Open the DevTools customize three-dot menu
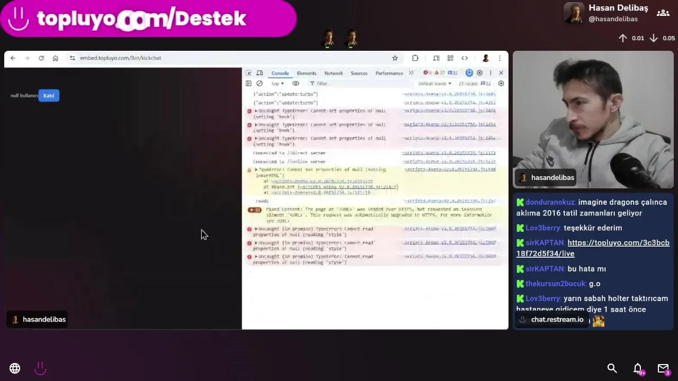 click(490, 73)
